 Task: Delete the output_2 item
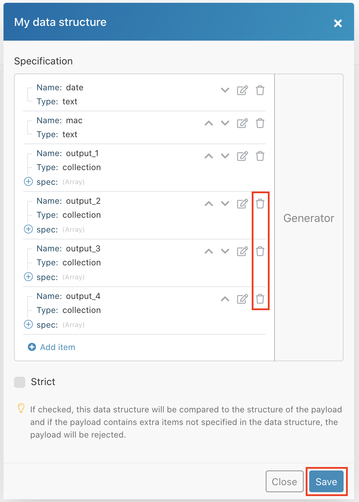(260, 203)
